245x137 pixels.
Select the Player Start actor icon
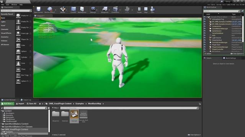18,40
